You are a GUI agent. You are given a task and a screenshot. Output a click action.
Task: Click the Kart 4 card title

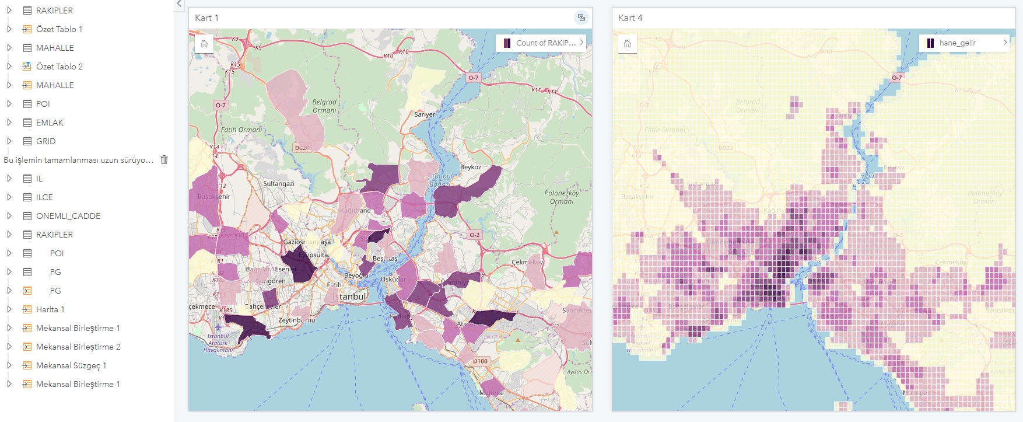pyautogui.click(x=630, y=18)
